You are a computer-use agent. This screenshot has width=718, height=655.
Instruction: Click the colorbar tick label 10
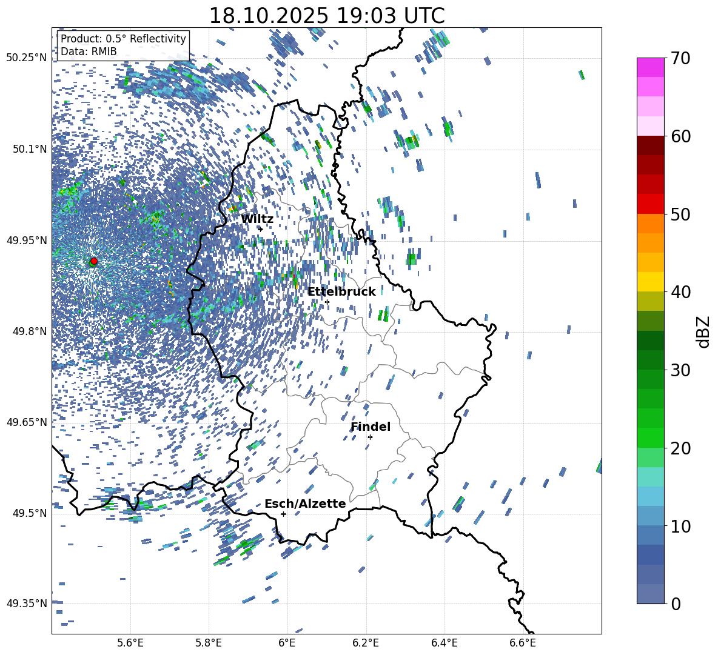point(680,526)
